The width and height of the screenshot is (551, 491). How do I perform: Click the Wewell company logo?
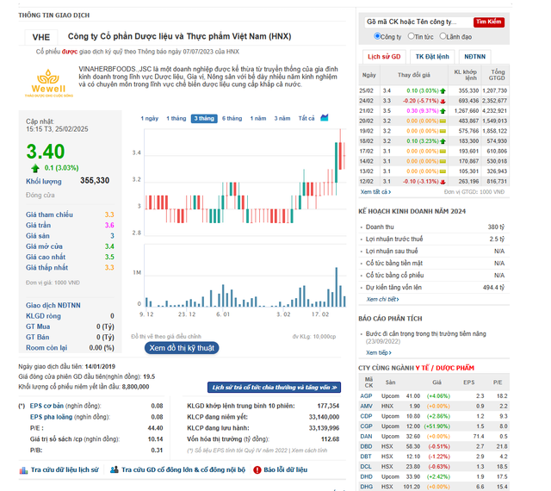(x=48, y=83)
